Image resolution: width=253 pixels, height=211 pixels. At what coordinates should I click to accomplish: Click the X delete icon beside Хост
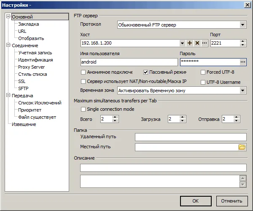pos(197,43)
